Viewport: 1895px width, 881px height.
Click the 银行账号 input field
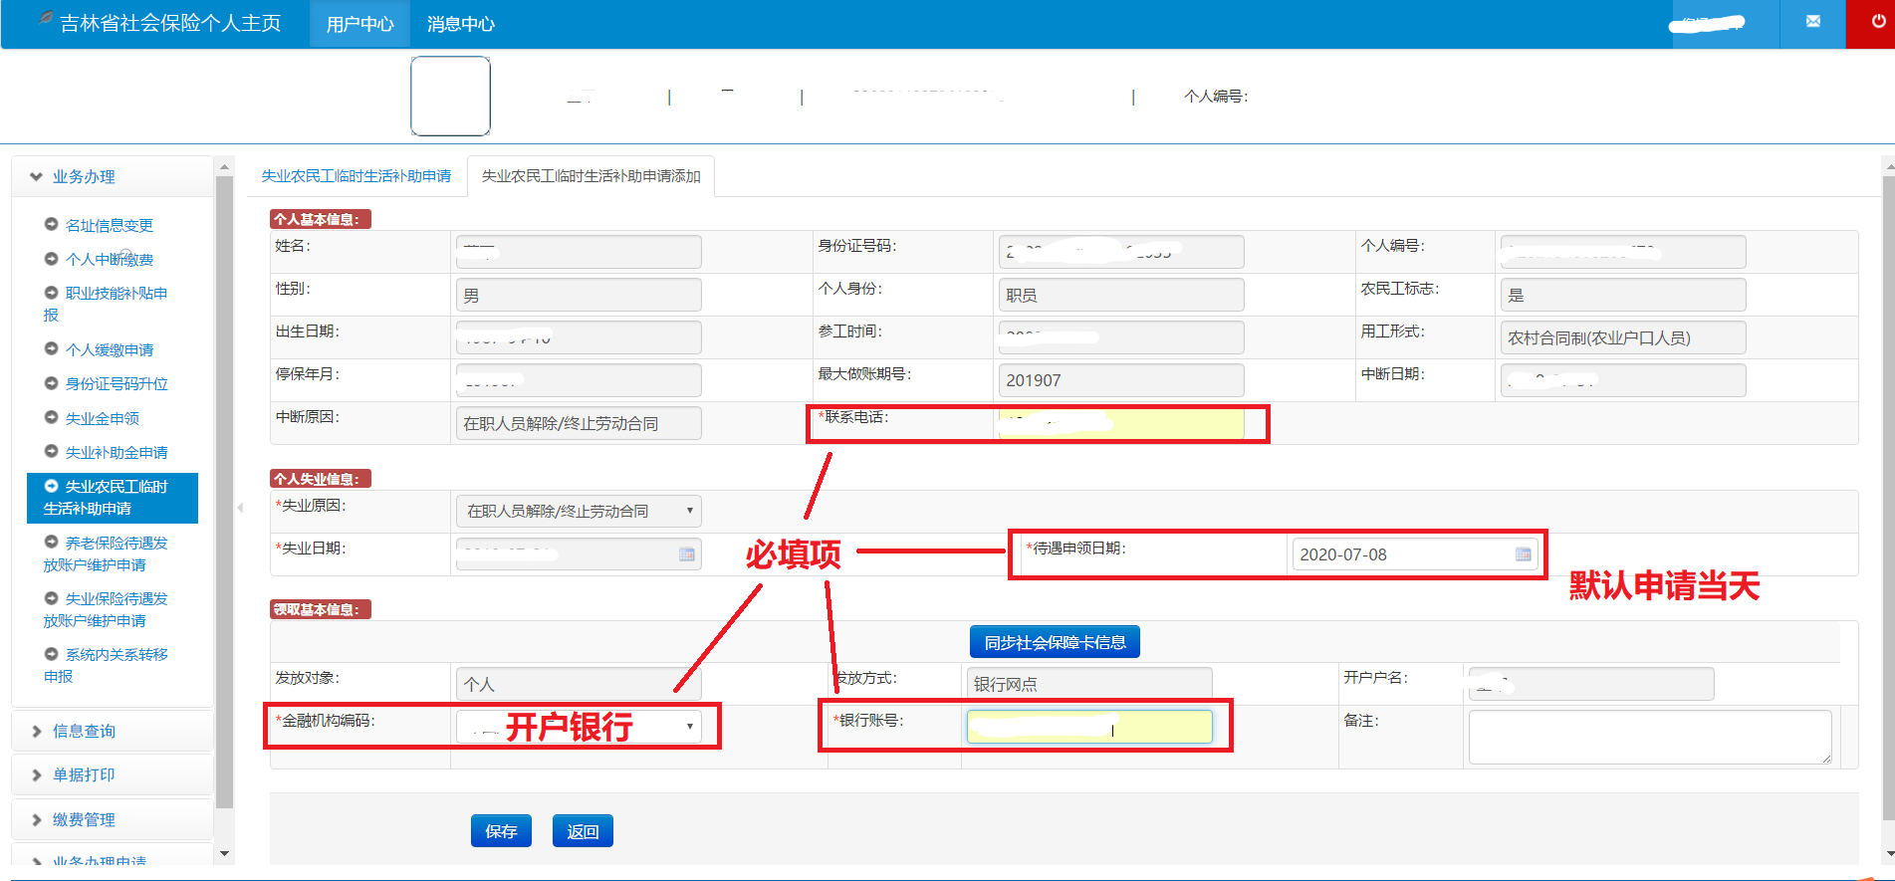tap(1088, 727)
